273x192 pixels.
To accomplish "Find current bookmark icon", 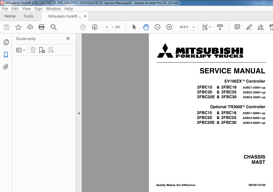I will point(51,50).
